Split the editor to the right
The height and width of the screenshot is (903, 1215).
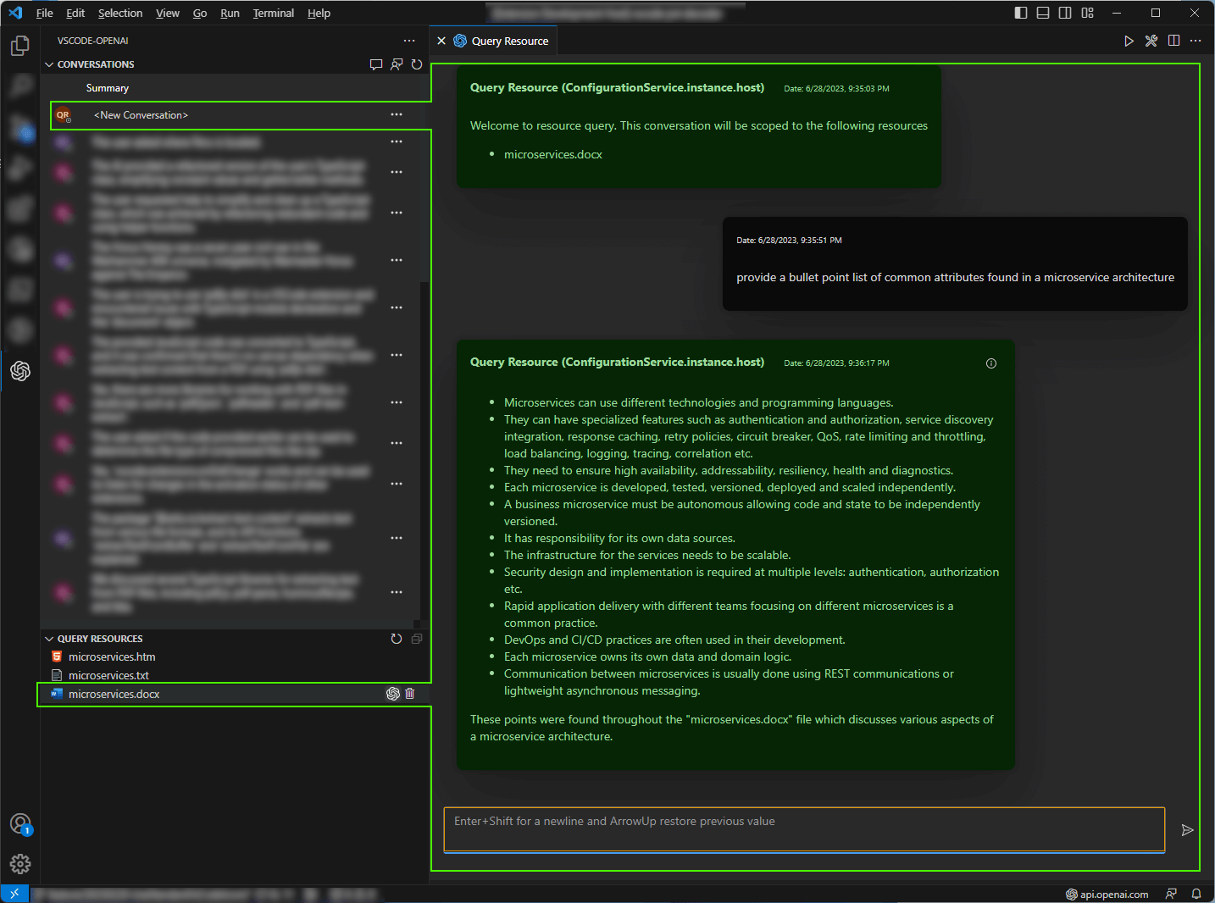point(1173,41)
